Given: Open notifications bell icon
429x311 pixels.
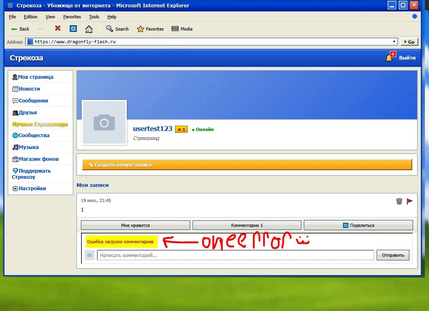Looking at the screenshot, I should click(390, 57).
